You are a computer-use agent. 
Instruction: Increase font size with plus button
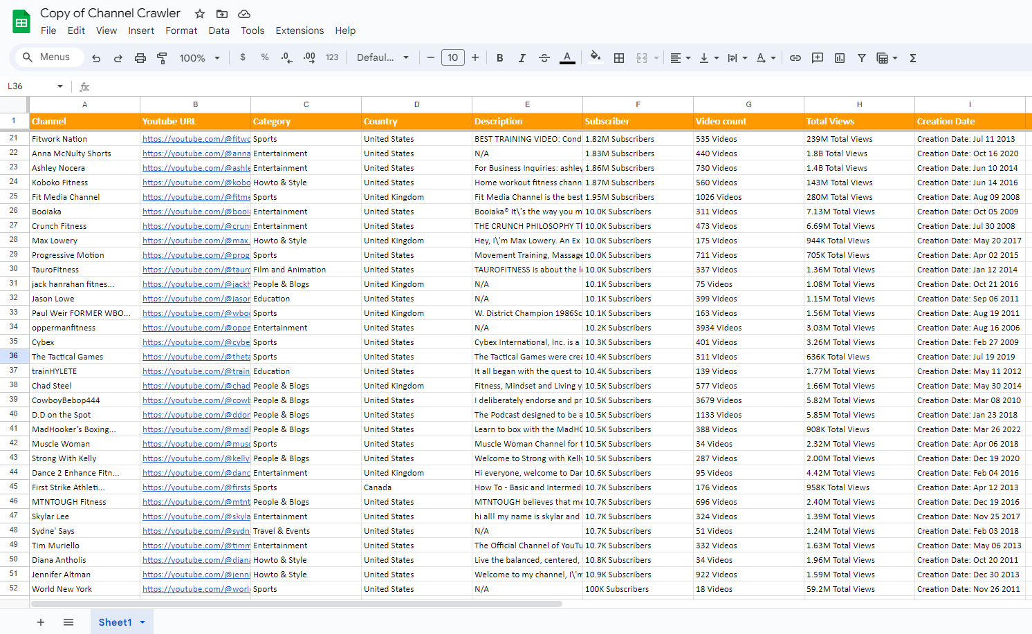(475, 57)
